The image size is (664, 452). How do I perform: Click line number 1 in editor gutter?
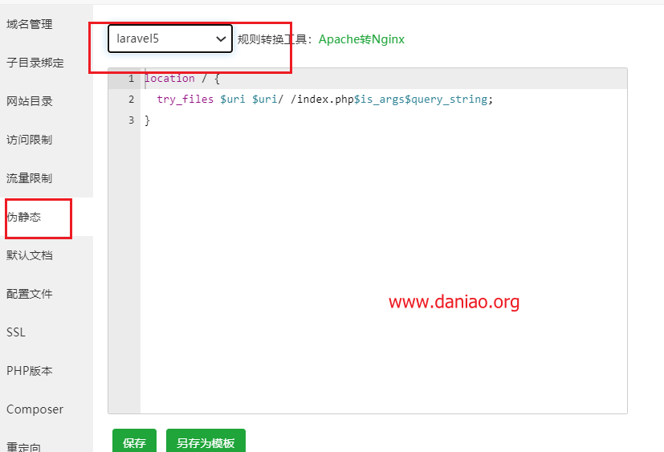[130, 79]
